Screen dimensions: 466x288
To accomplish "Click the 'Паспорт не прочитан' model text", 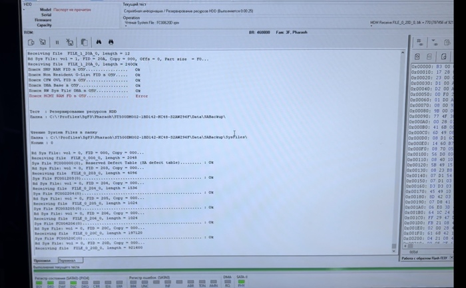I will [72, 10].
